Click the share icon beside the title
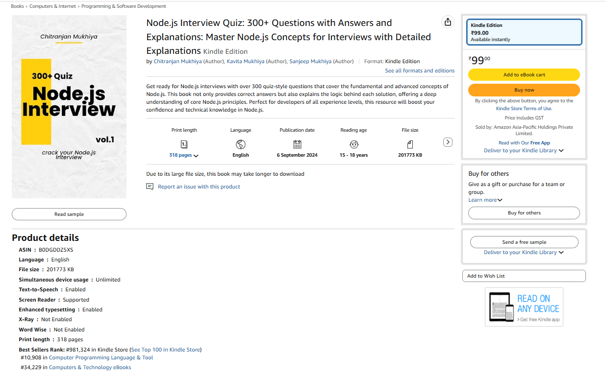 447,22
